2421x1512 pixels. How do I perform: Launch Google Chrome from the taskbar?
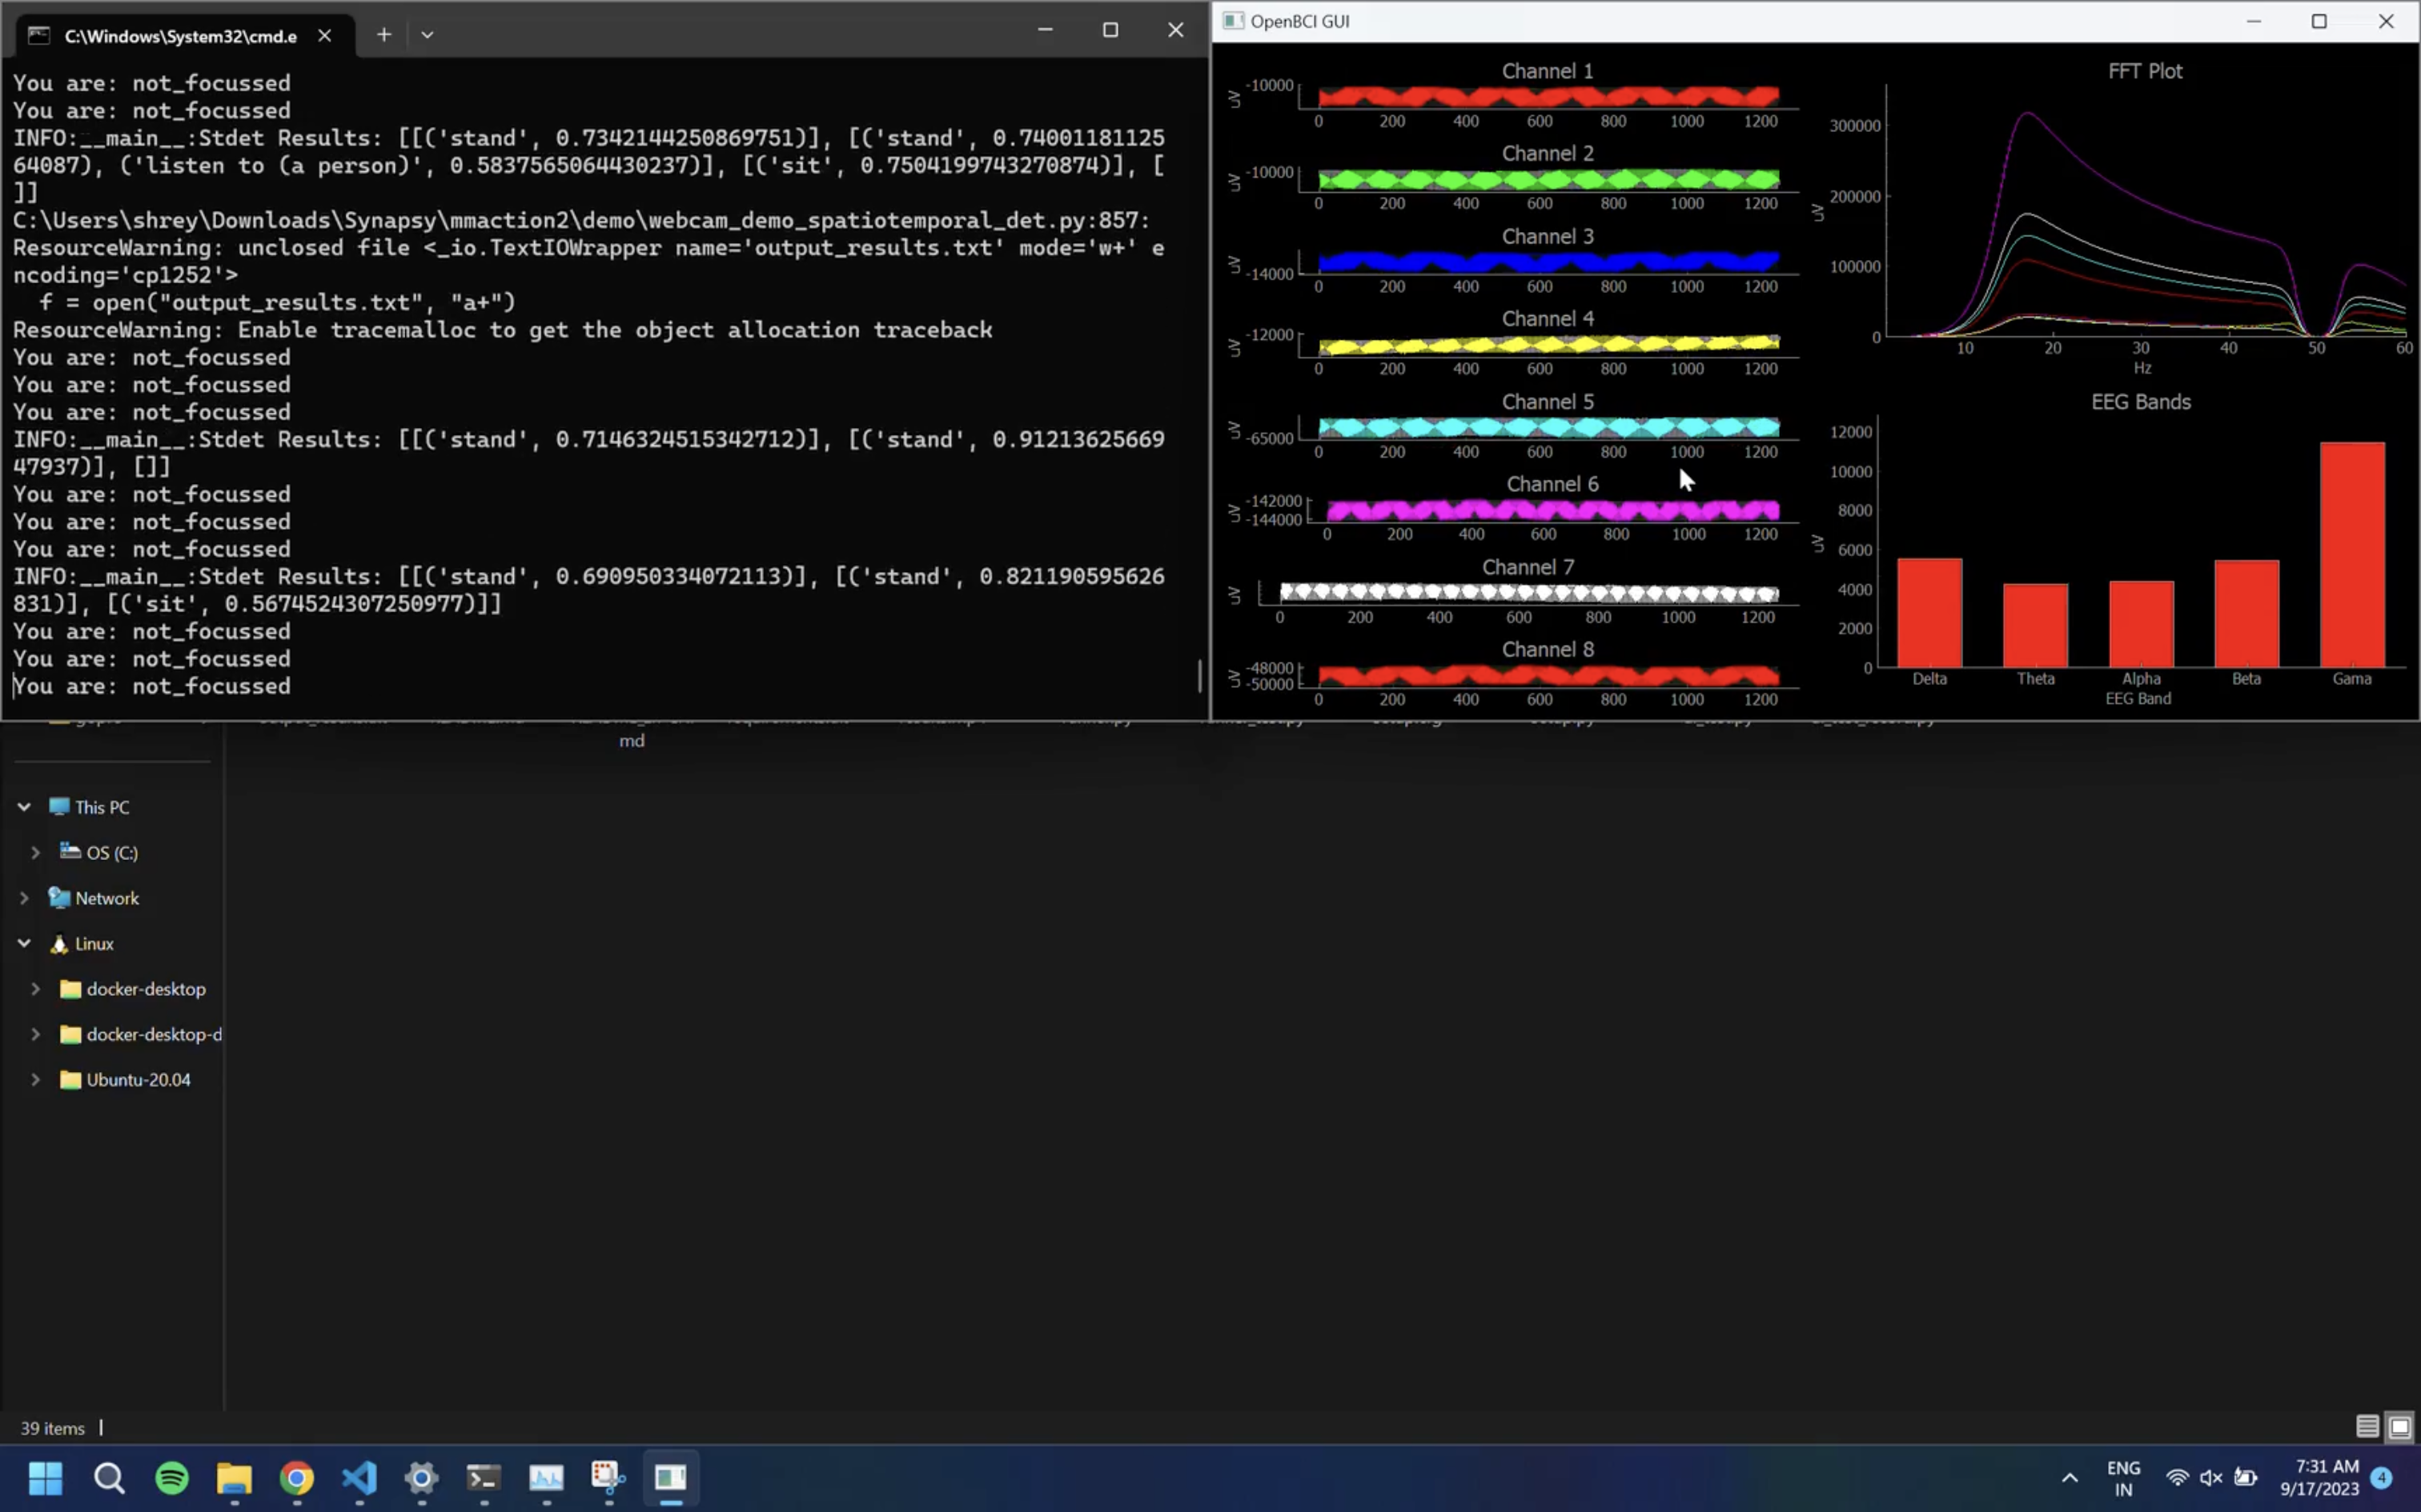tap(296, 1477)
